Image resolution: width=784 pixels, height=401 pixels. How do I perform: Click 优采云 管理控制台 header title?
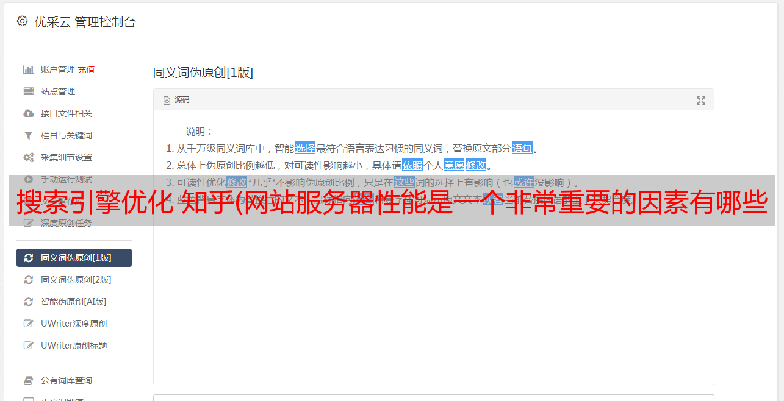click(x=85, y=22)
